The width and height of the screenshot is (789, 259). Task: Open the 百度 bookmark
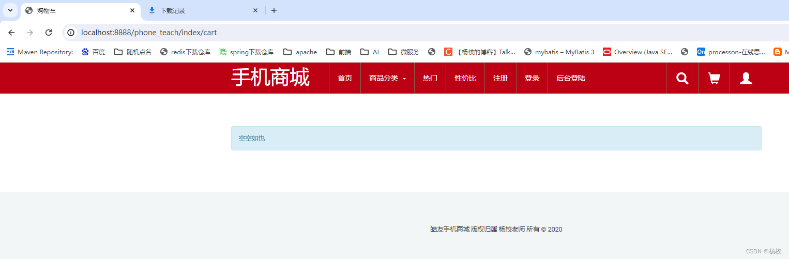[x=93, y=52]
